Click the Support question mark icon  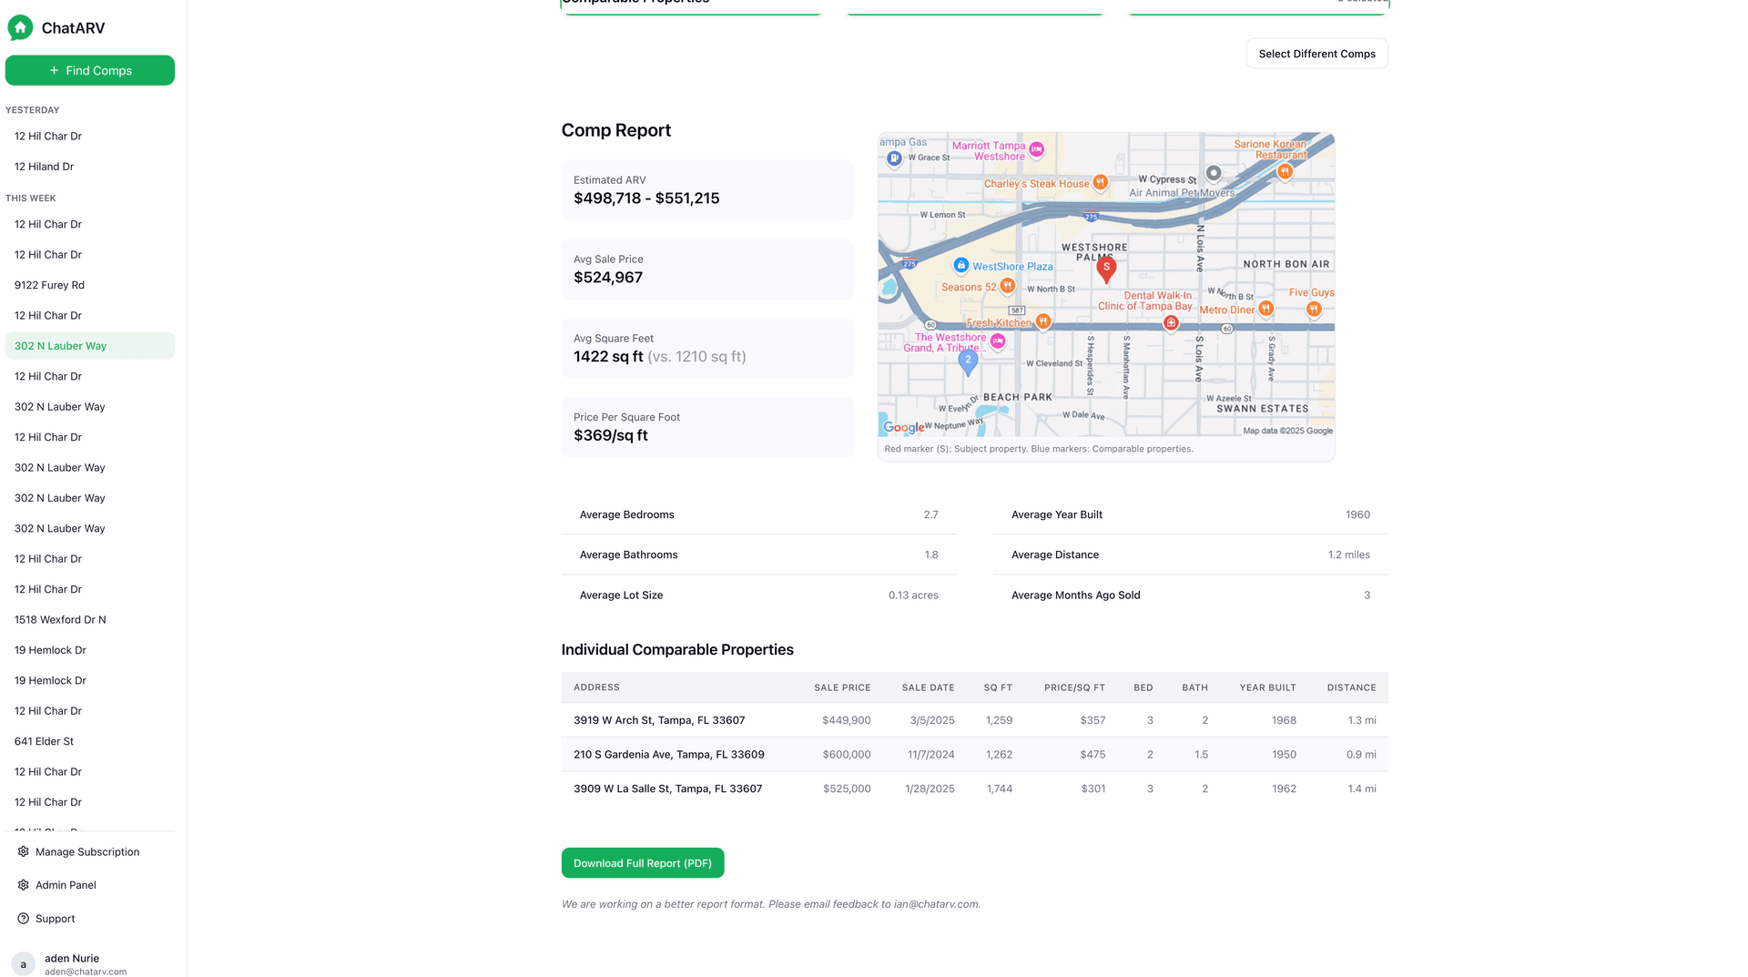tap(24, 919)
